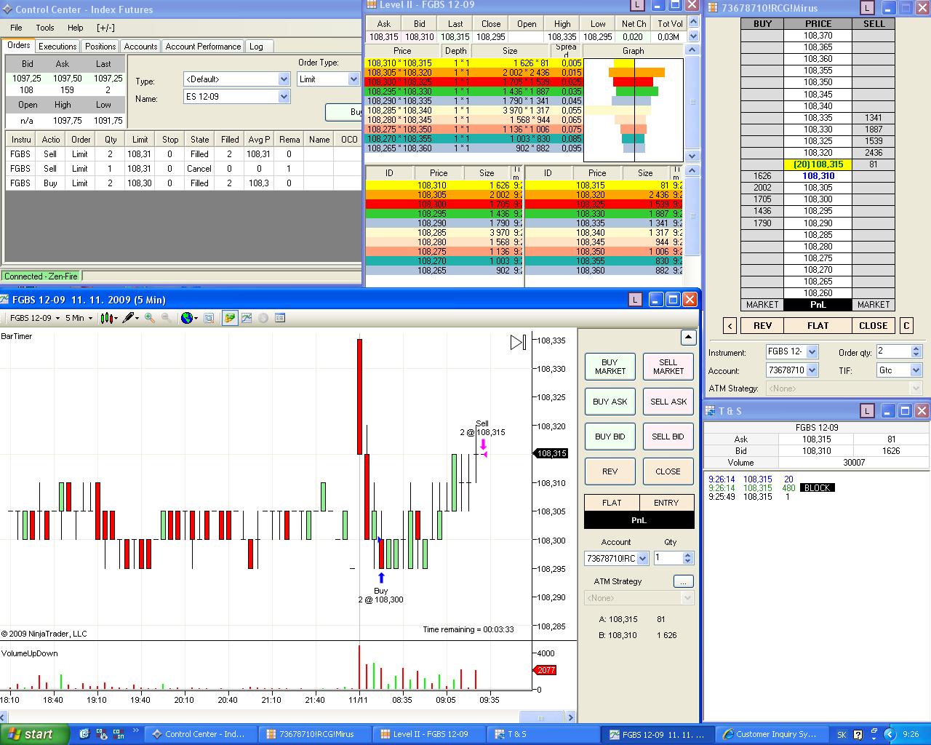Click the SuperDOM buy-side MARKET button
This screenshot has width=931, height=745.
pyautogui.click(x=762, y=305)
